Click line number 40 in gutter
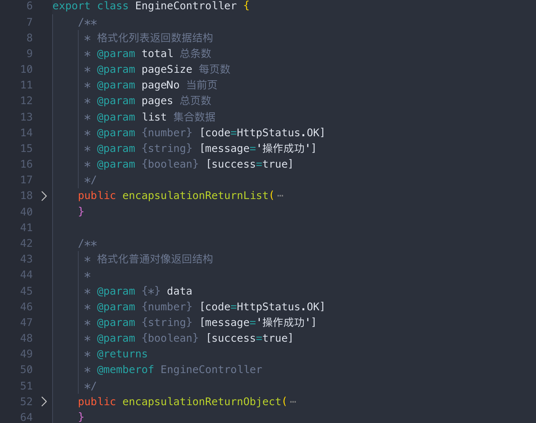 (26, 212)
